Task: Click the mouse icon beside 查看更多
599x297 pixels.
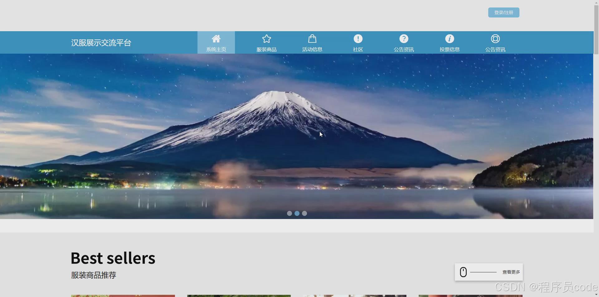Action: (x=463, y=272)
